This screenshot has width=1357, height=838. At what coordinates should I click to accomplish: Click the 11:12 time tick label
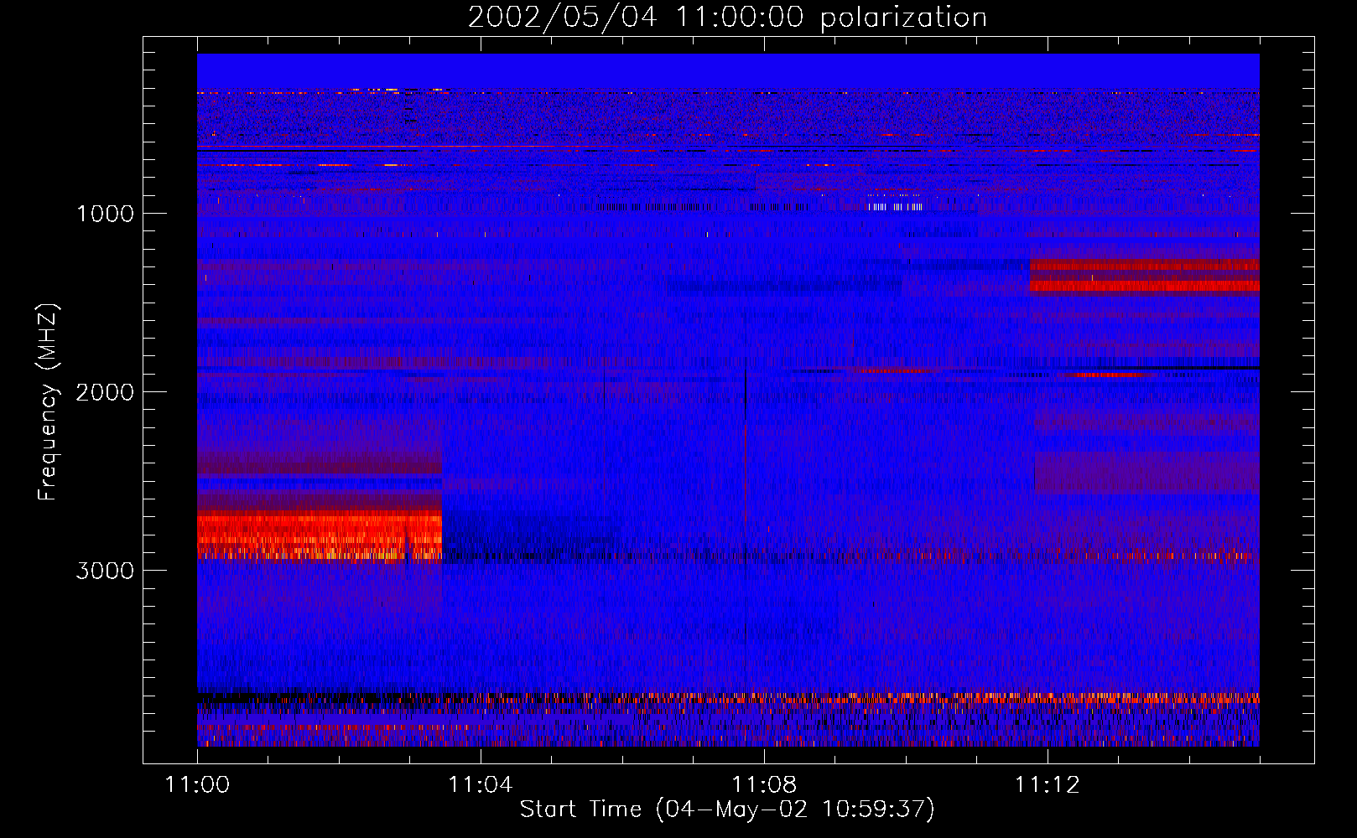1048,785
